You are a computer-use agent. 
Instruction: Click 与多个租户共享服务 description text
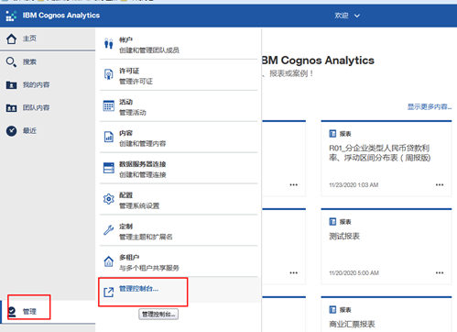click(149, 268)
